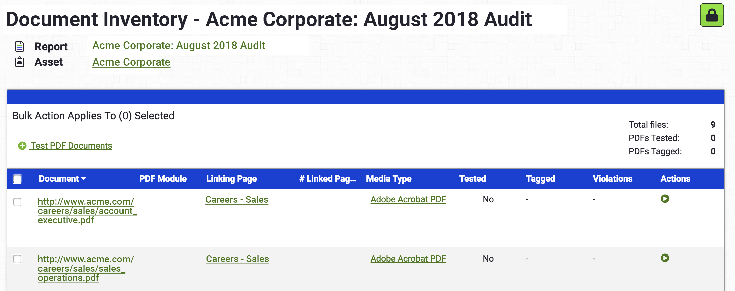Sort by truncated # Linked Pages column

click(x=328, y=179)
